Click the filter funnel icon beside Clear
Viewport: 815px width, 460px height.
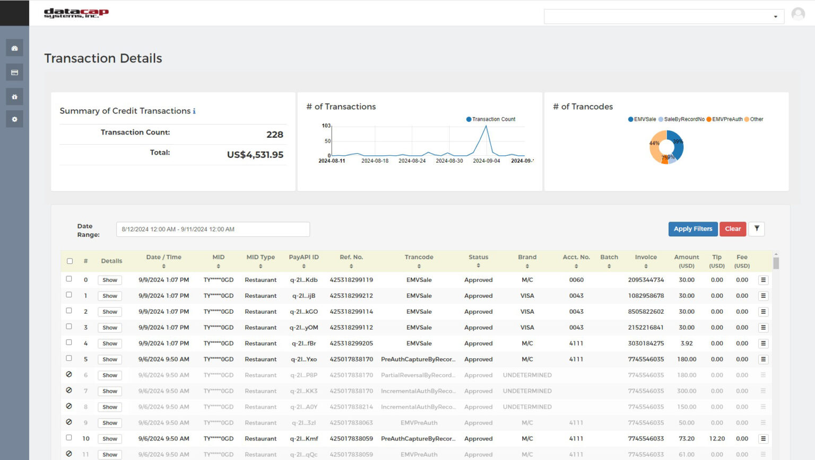[757, 229]
